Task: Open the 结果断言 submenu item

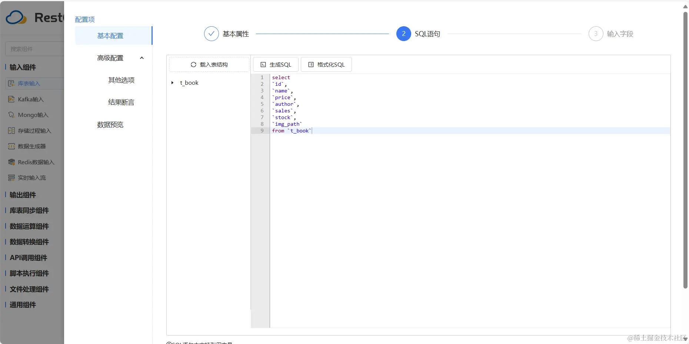Action: (121, 102)
